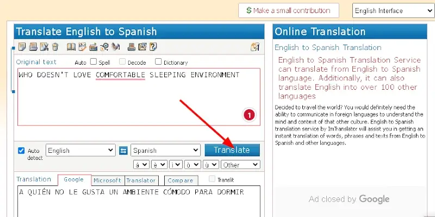Image resolution: width=435 pixels, height=217 pixels.
Task: Open the Dictionary open-book icon
Action: (71, 46)
